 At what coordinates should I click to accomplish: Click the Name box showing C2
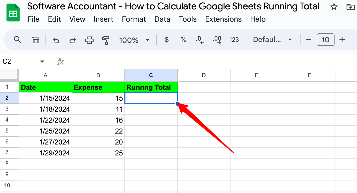20,62
